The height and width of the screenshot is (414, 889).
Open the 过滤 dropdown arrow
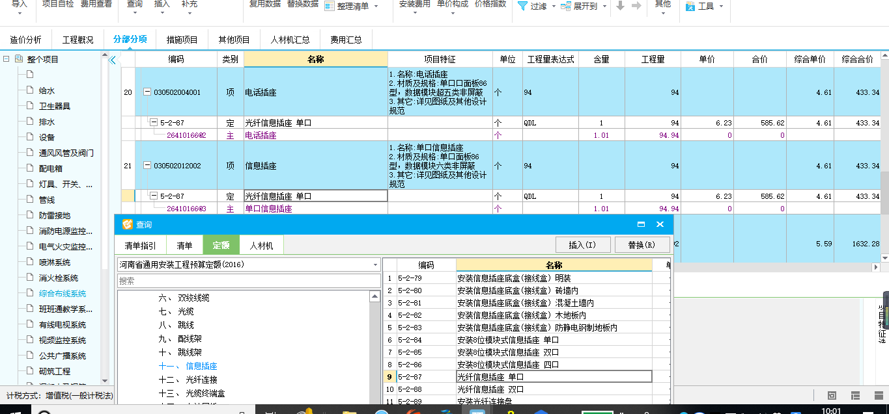pyautogui.click(x=554, y=6)
